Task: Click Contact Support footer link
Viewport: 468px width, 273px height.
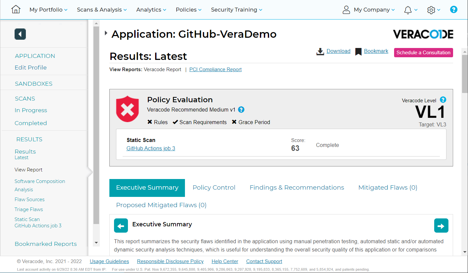Action: (264, 261)
